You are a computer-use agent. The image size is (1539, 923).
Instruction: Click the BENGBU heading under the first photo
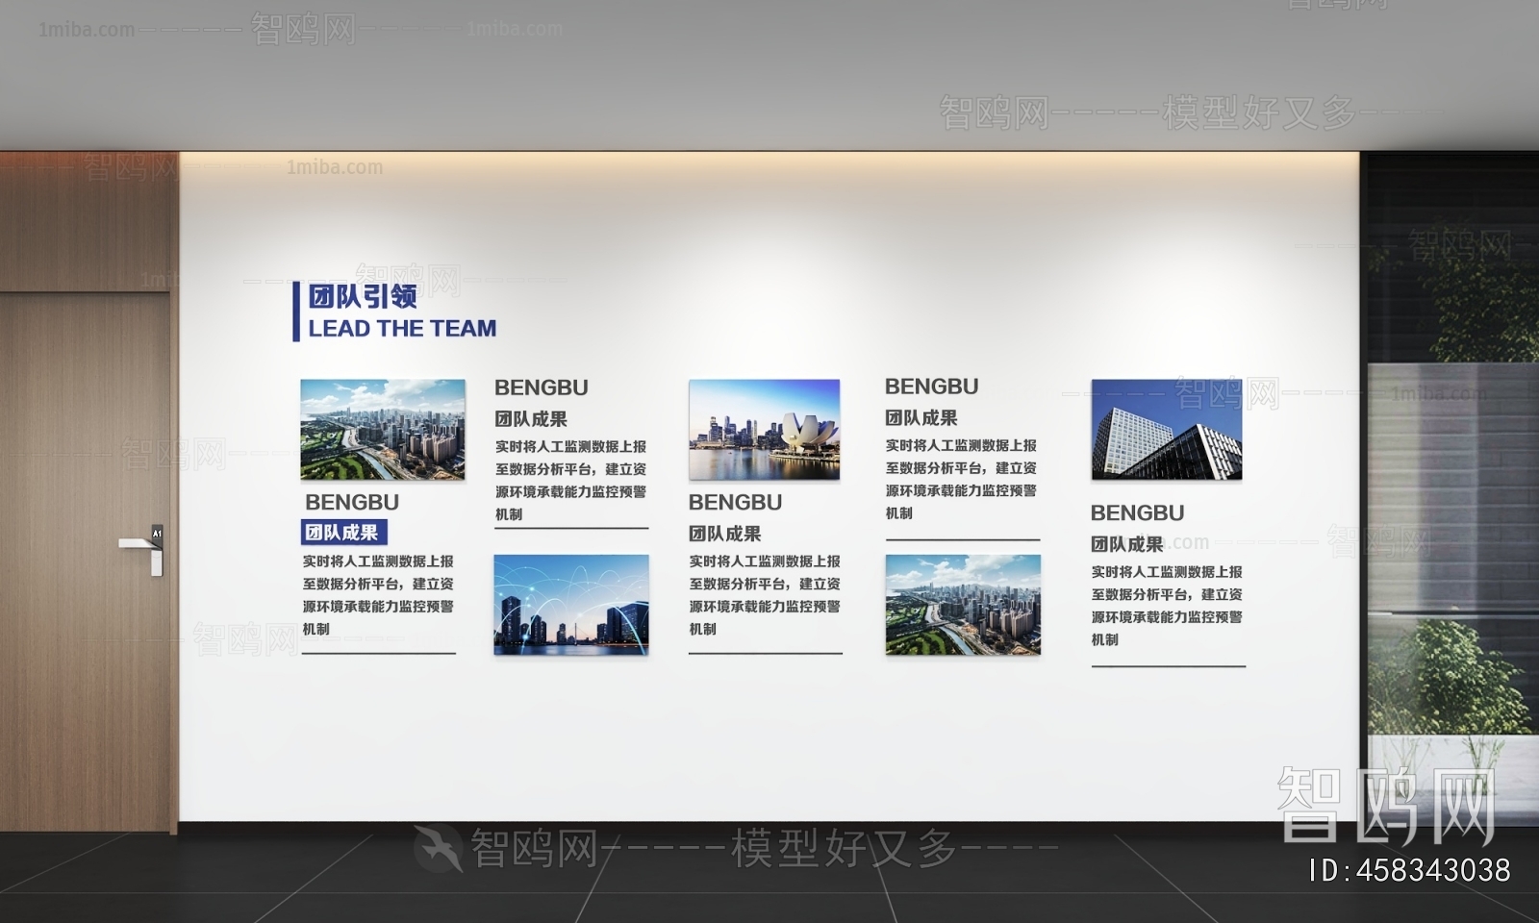[x=352, y=502]
